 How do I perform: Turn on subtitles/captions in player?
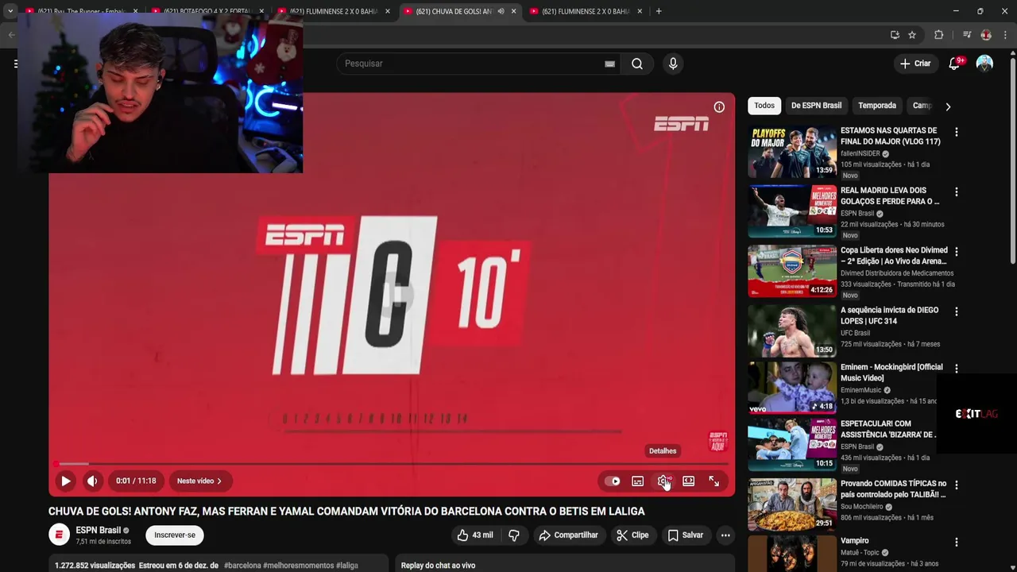[x=637, y=481]
